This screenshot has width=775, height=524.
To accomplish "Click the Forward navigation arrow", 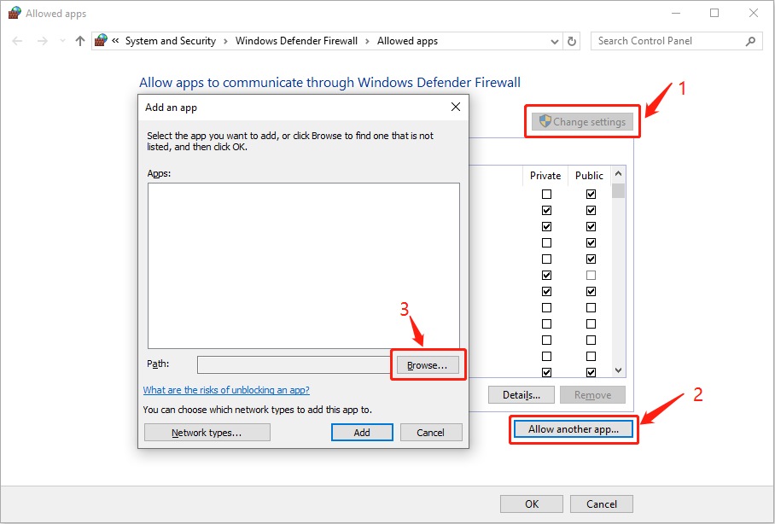I will [43, 41].
